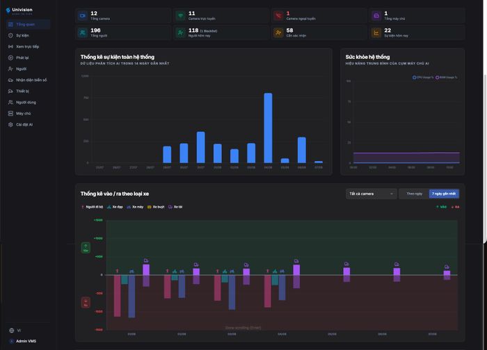The height and width of the screenshot is (350, 487).
Task: Toggle the CPU Usage legend series
Action: pyautogui.click(x=423, y=78)
